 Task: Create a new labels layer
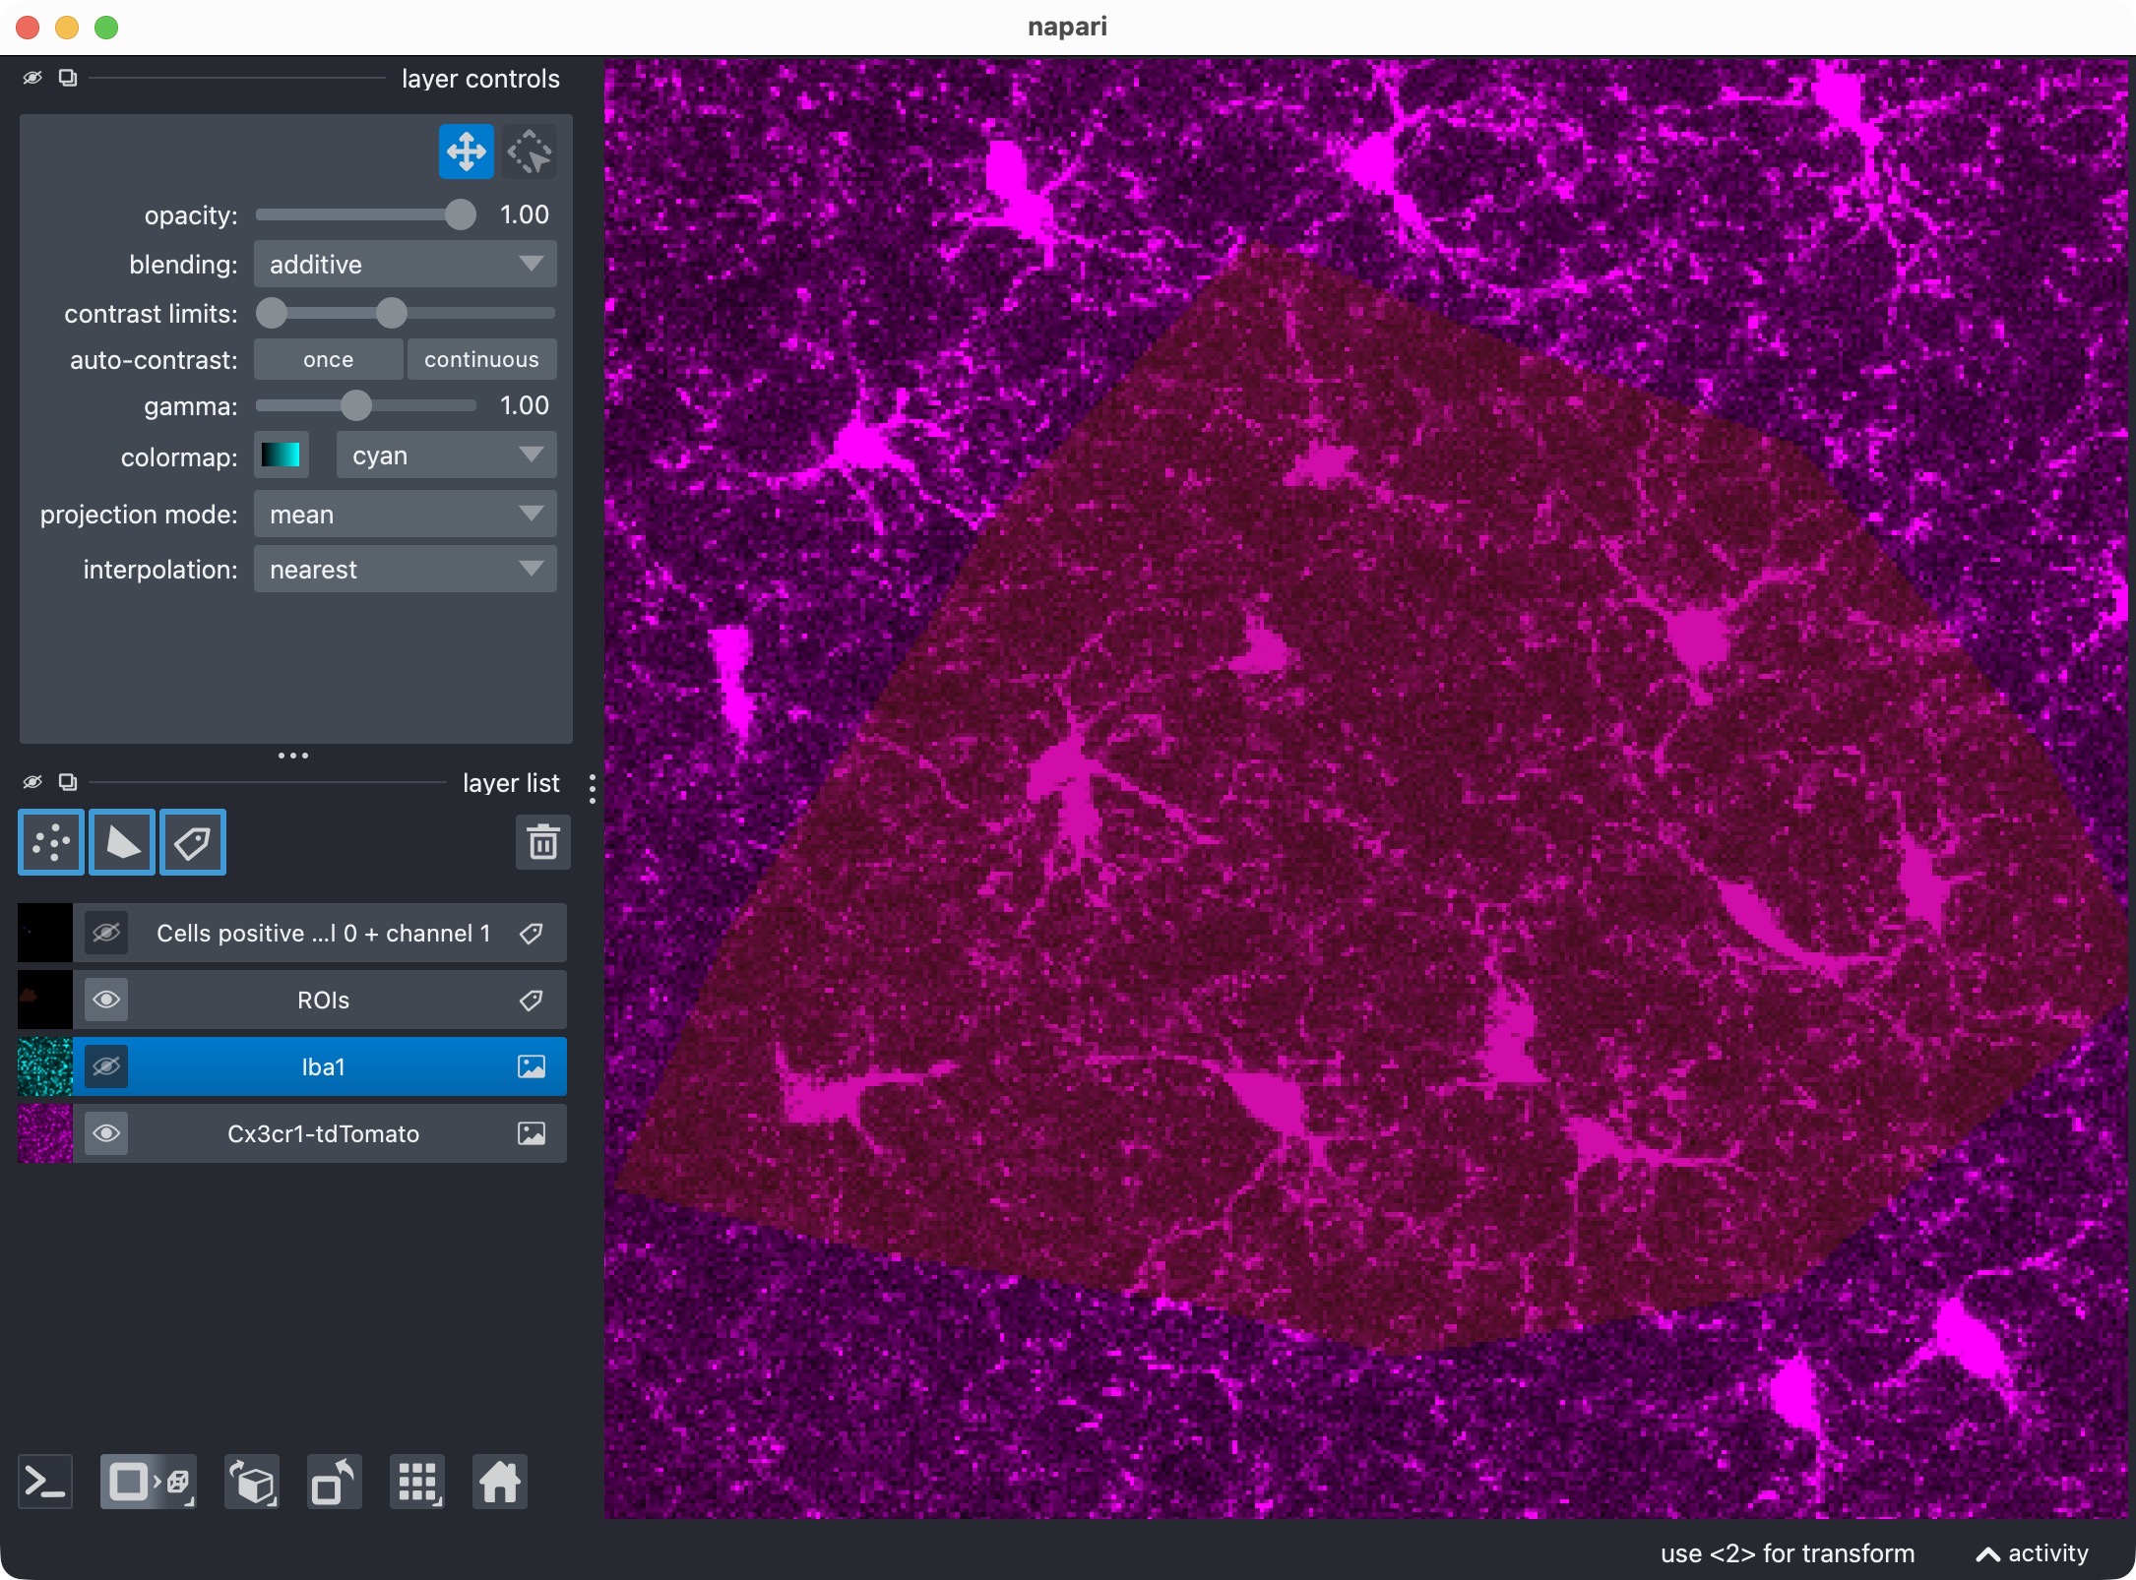pos(193,842)
